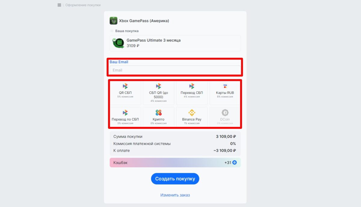Click the ~3 109,00 ₽ total amount
361x207 pixels.
tap(225, 150)
